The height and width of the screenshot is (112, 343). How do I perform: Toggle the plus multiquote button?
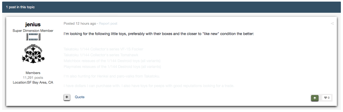point(67,97)
